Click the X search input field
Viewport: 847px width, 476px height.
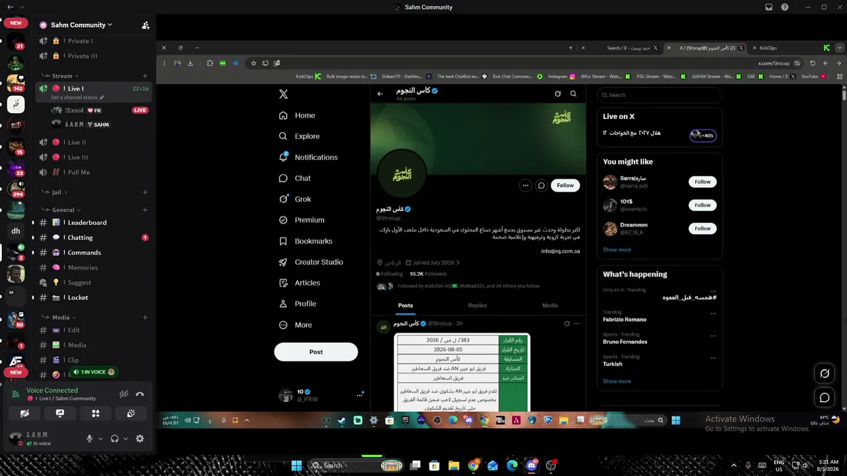click(659, 95)
